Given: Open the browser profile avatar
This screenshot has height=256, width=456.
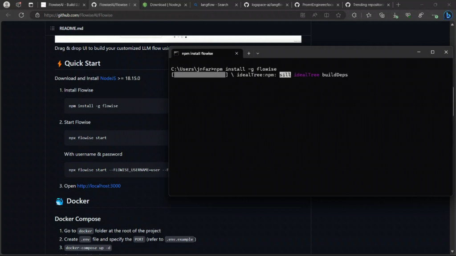Looking at the screenshot, I should click(x=7, y=5).
